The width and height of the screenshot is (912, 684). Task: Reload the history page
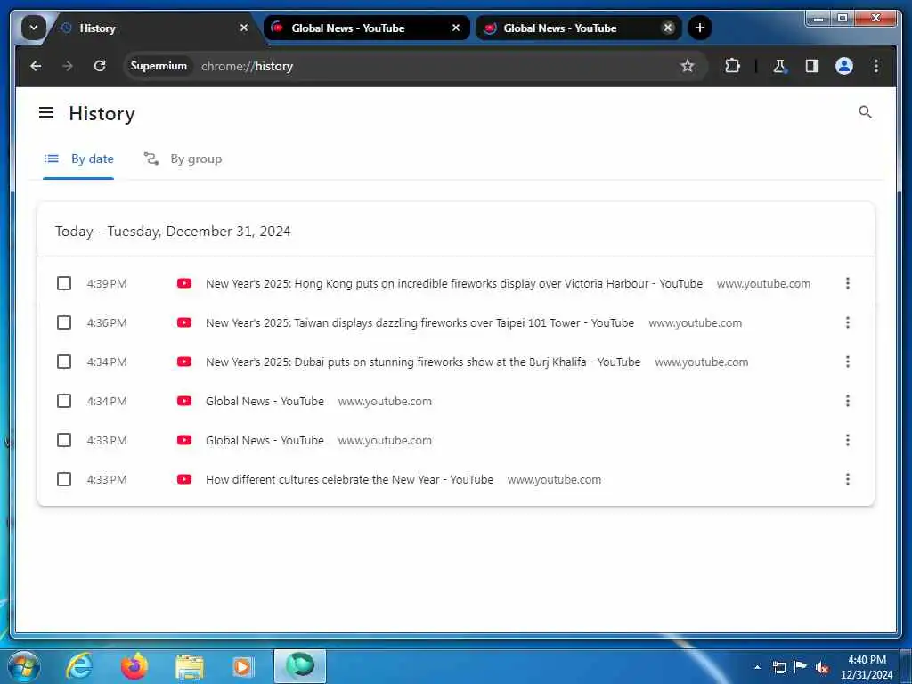100,66
